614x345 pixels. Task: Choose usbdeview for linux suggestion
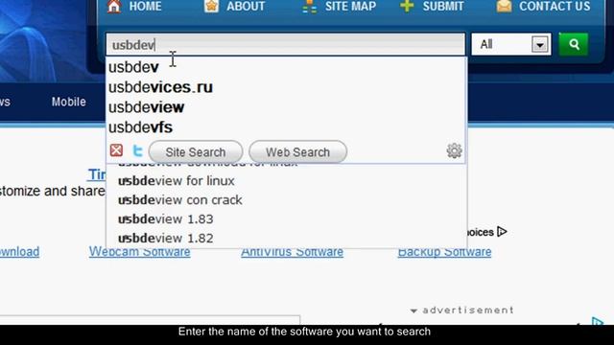[177, 181]
